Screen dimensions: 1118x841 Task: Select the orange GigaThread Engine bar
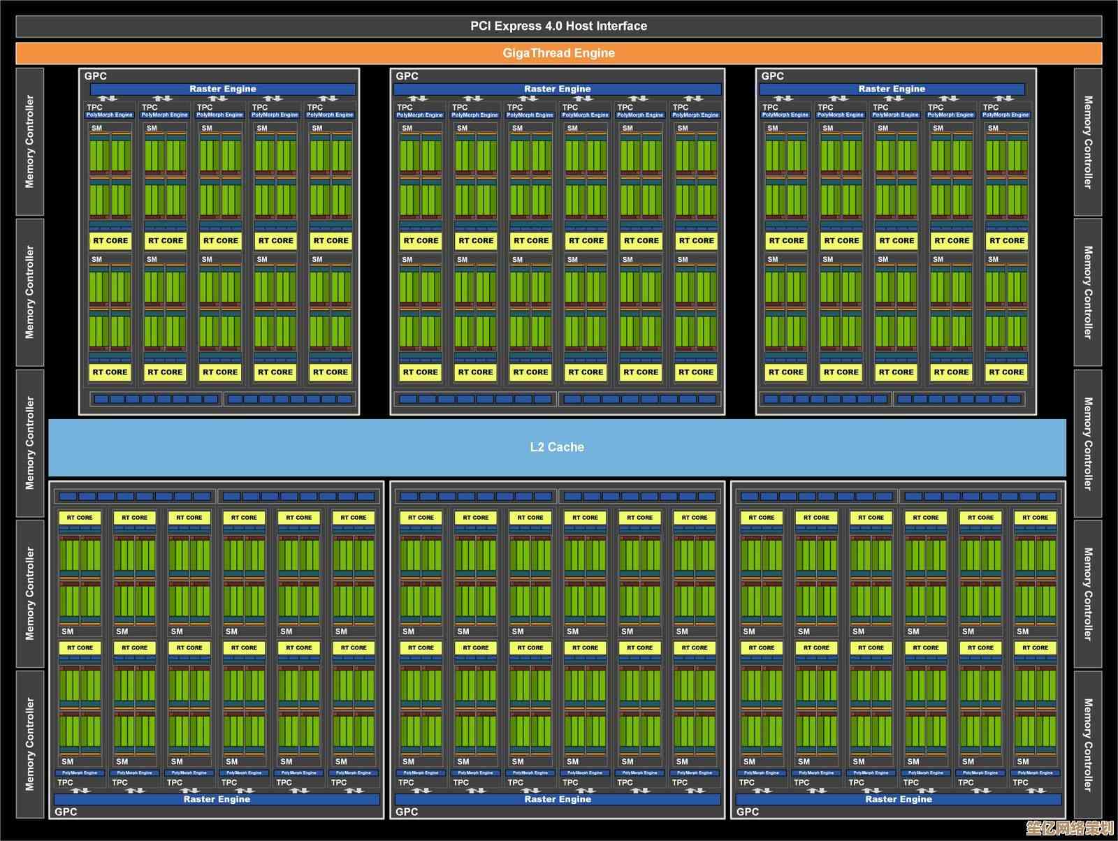pyautogui.click(x=558, y=53)
